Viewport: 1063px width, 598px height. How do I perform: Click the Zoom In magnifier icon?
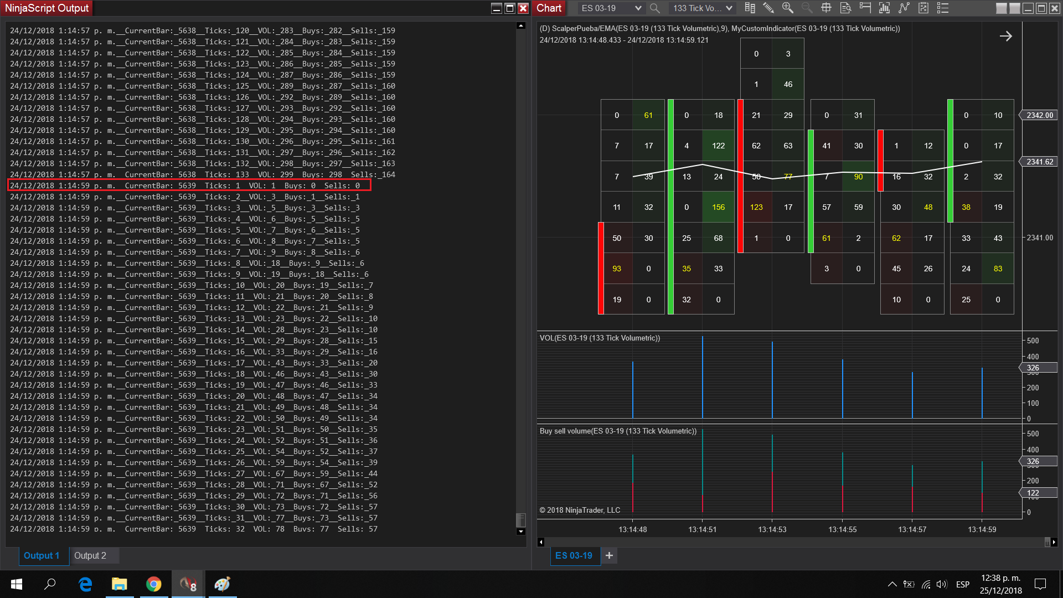787,8
